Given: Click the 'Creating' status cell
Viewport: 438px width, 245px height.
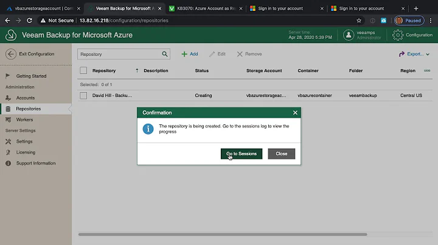Looking at the screenshot, I should click(203, 95).
